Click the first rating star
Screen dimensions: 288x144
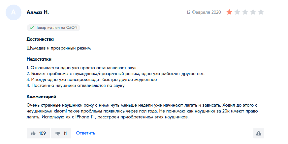[x=229, y=12]
